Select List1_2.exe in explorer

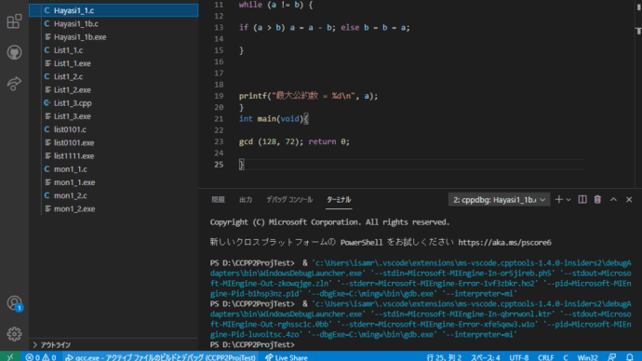tap(114, 89)
